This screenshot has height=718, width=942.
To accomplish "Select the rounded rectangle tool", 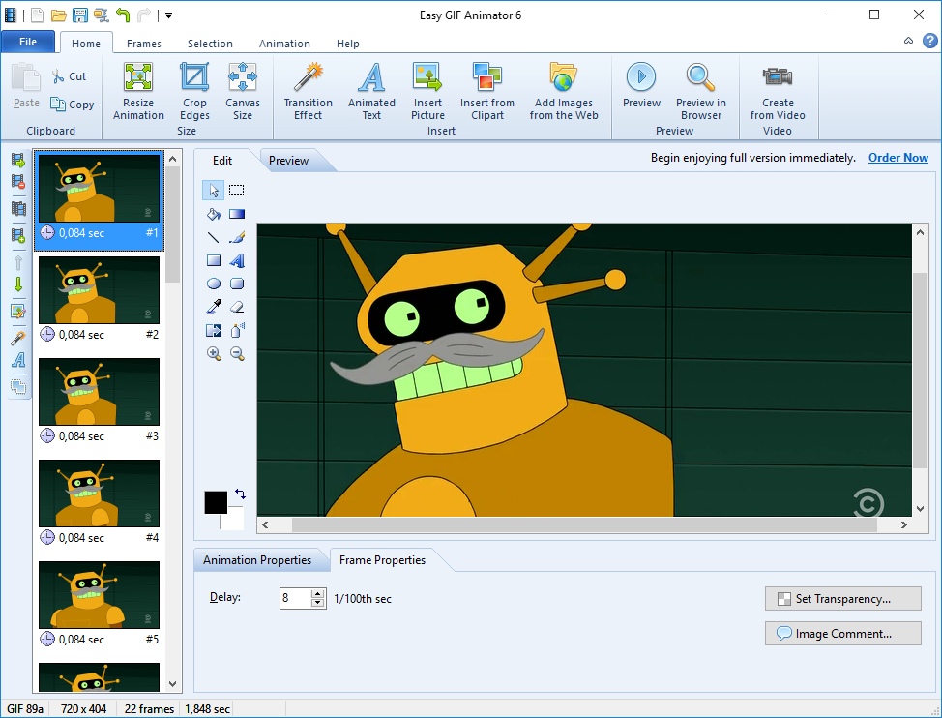I will 237,284.
